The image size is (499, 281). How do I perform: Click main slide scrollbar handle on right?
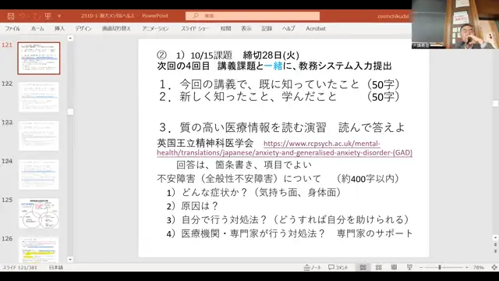coord(495,104)
